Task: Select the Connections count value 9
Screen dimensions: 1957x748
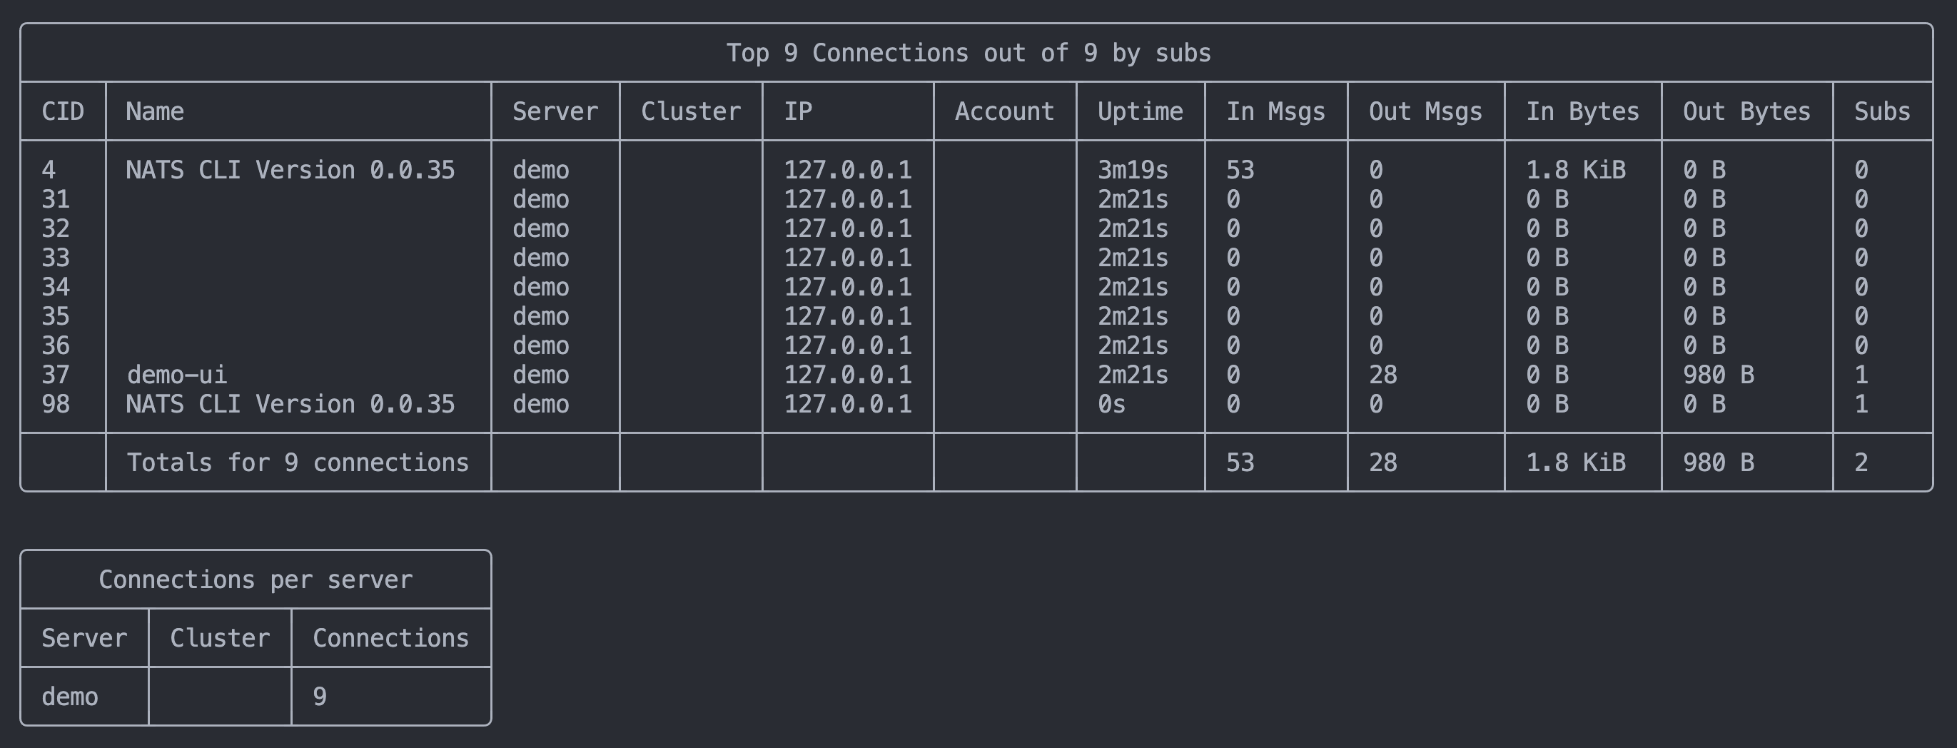Action: pyautogui.click(x=320, y=697)
